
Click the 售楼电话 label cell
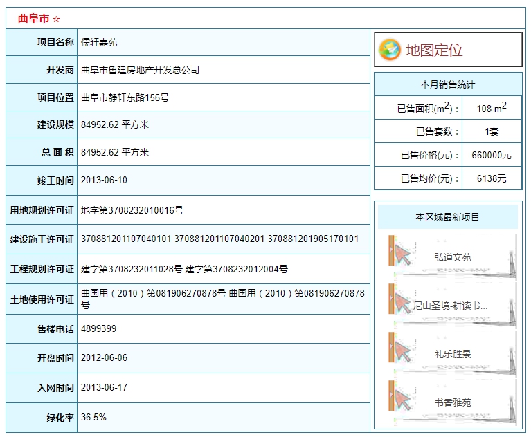click(x=42, y=329)
